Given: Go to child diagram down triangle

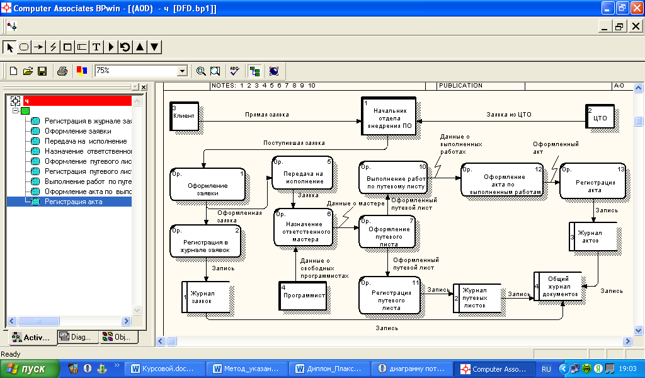Looking at the screenshot, I should pos(154,47).
